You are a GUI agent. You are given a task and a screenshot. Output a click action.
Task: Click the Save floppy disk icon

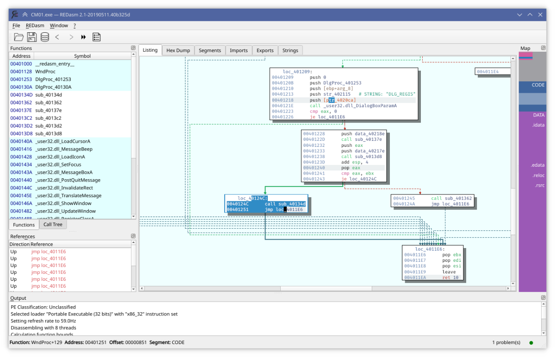(x=31, y=37)
